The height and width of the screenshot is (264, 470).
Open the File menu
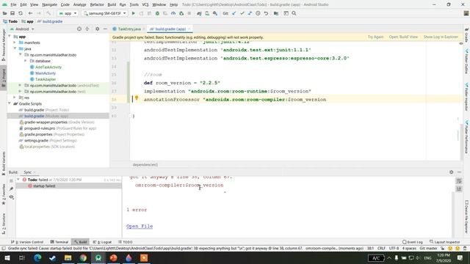[13, 4]
